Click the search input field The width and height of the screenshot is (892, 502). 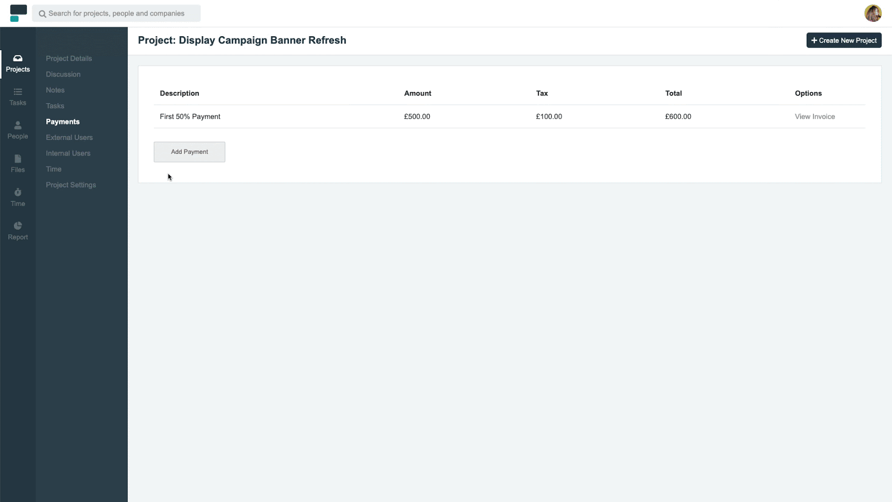click(117, 13)
